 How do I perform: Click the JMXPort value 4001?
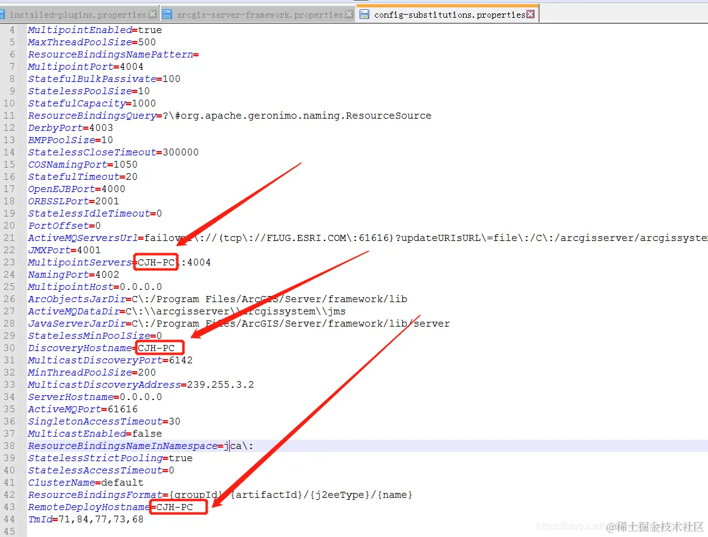pyautogui.click(x=89, y=250)
